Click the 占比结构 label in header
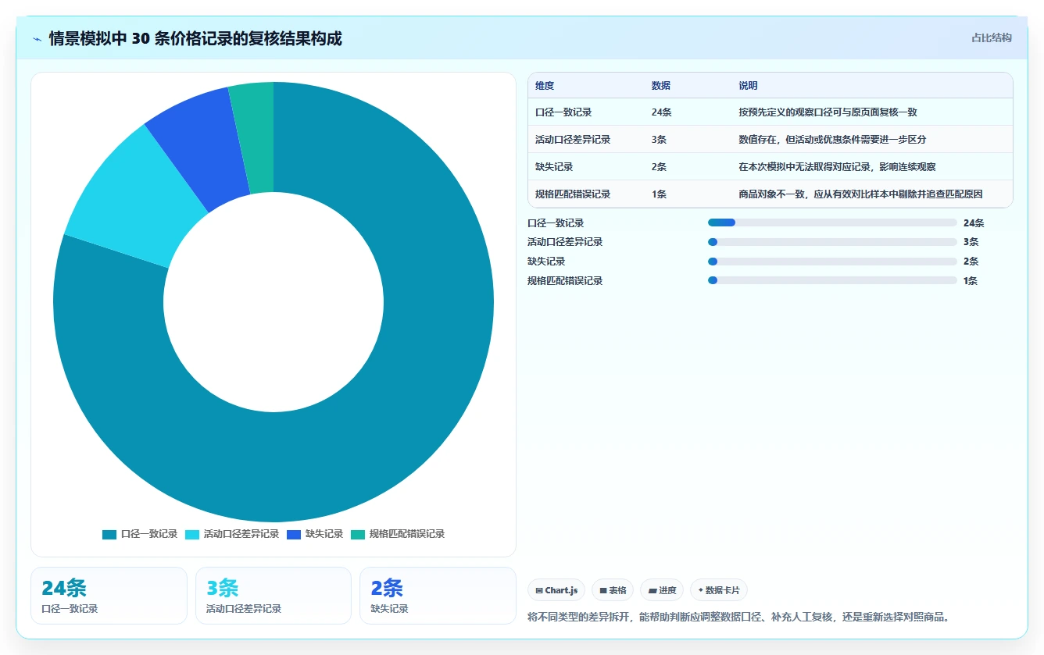 992,37
